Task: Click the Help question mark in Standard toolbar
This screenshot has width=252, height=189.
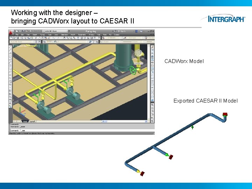Action: point(99,38)
